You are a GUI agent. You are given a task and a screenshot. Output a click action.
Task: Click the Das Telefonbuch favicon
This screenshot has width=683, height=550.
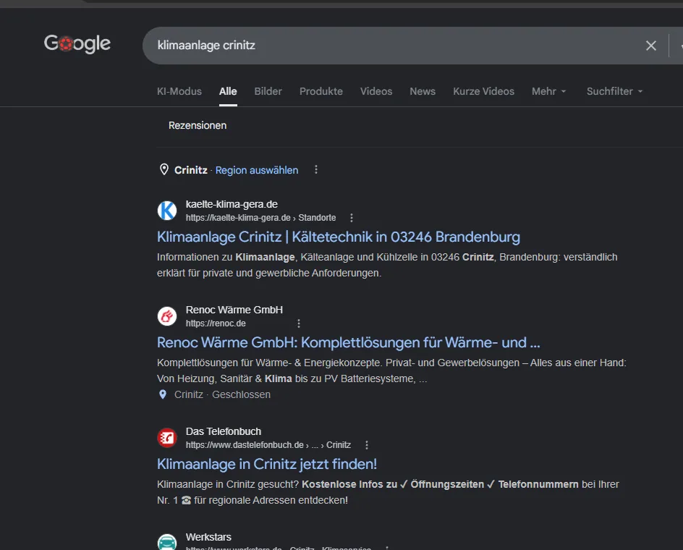coord(167,438)
